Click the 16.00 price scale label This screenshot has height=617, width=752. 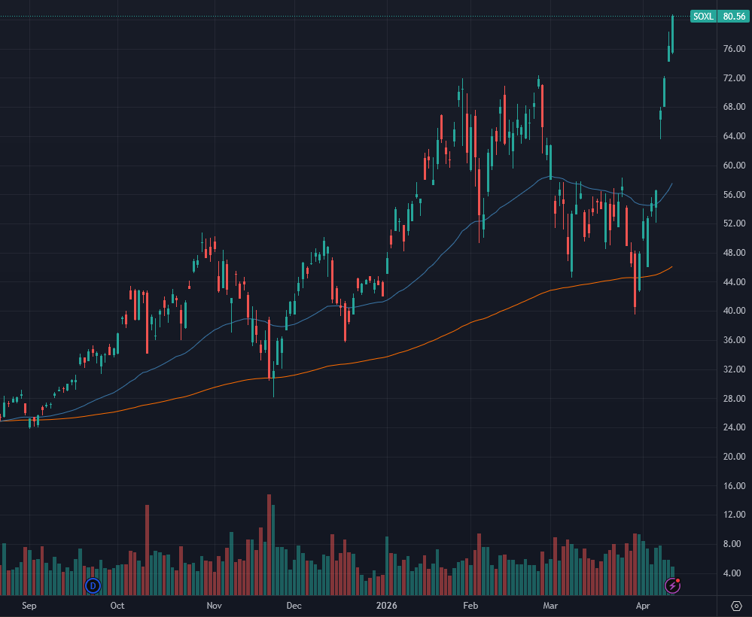pyautogui.click(x=734, y=485)
